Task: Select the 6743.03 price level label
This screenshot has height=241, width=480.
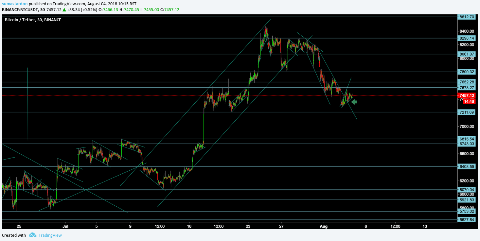Action: point(466,144)
